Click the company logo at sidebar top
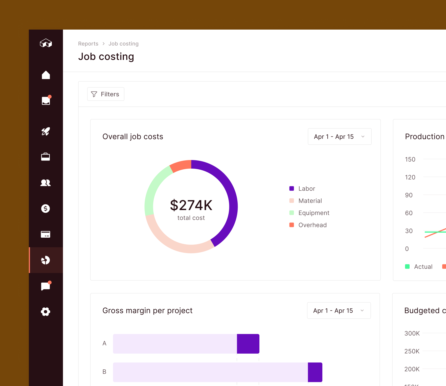 [x=46, y=43]
